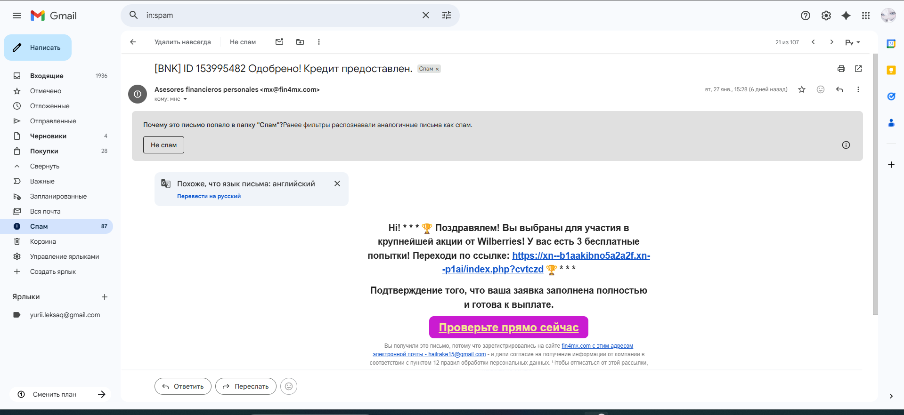Open the main menu hamburger icon
The height and width of the screenshot is (415, 904).
17,16
